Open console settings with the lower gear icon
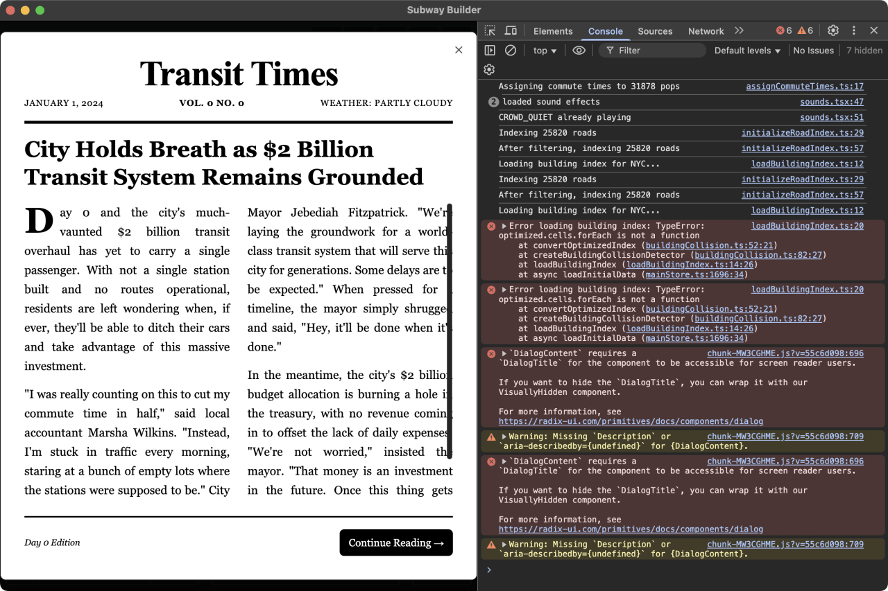 pos(489,69)
